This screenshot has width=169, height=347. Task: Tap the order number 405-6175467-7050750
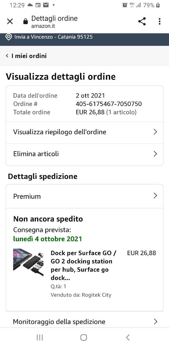click(x=109, y=104)
